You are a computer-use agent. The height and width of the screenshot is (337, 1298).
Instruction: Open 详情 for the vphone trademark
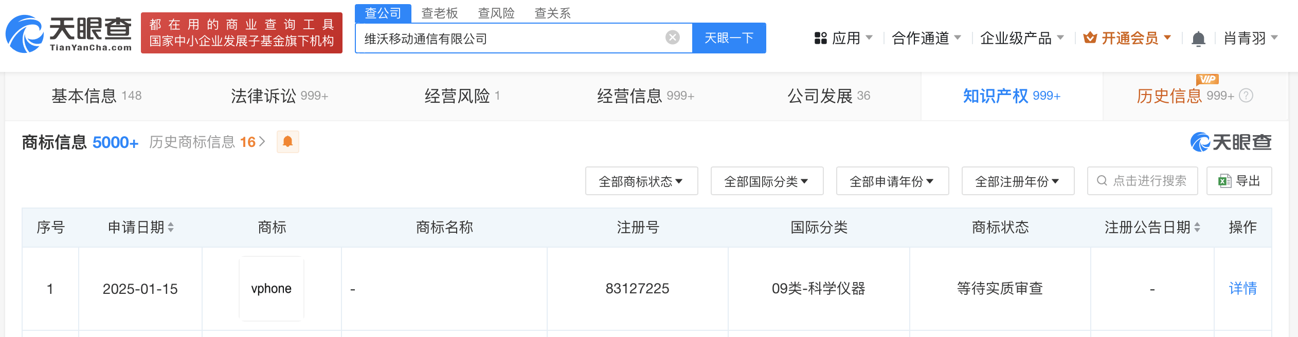pyautogui.click(x=1243, y=288)
